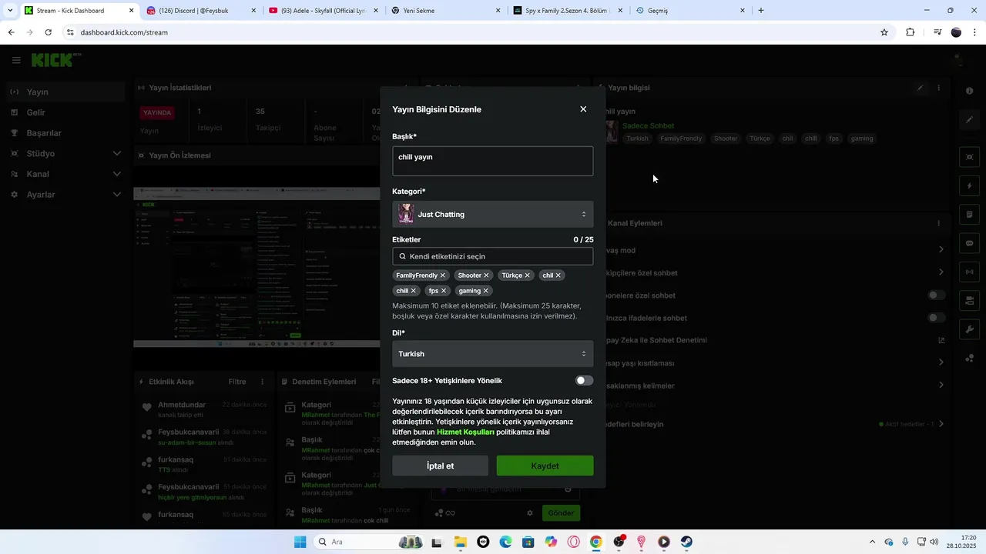Click the Kick logo
The image size is (986, 554).
(55, 60)
